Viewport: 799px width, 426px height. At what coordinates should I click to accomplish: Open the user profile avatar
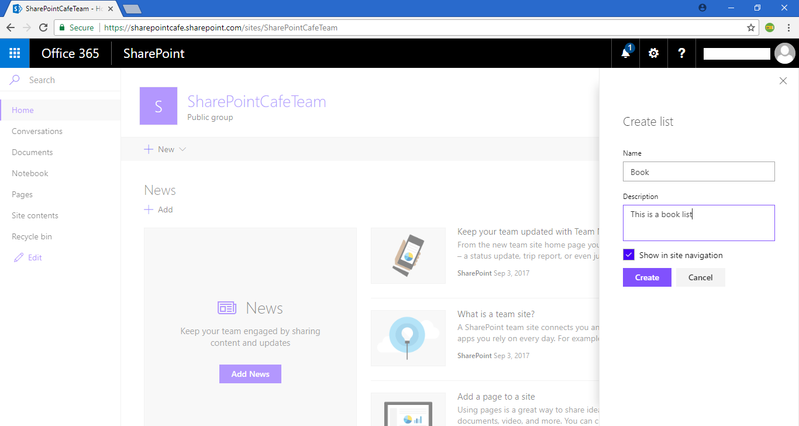click(784, 53)
